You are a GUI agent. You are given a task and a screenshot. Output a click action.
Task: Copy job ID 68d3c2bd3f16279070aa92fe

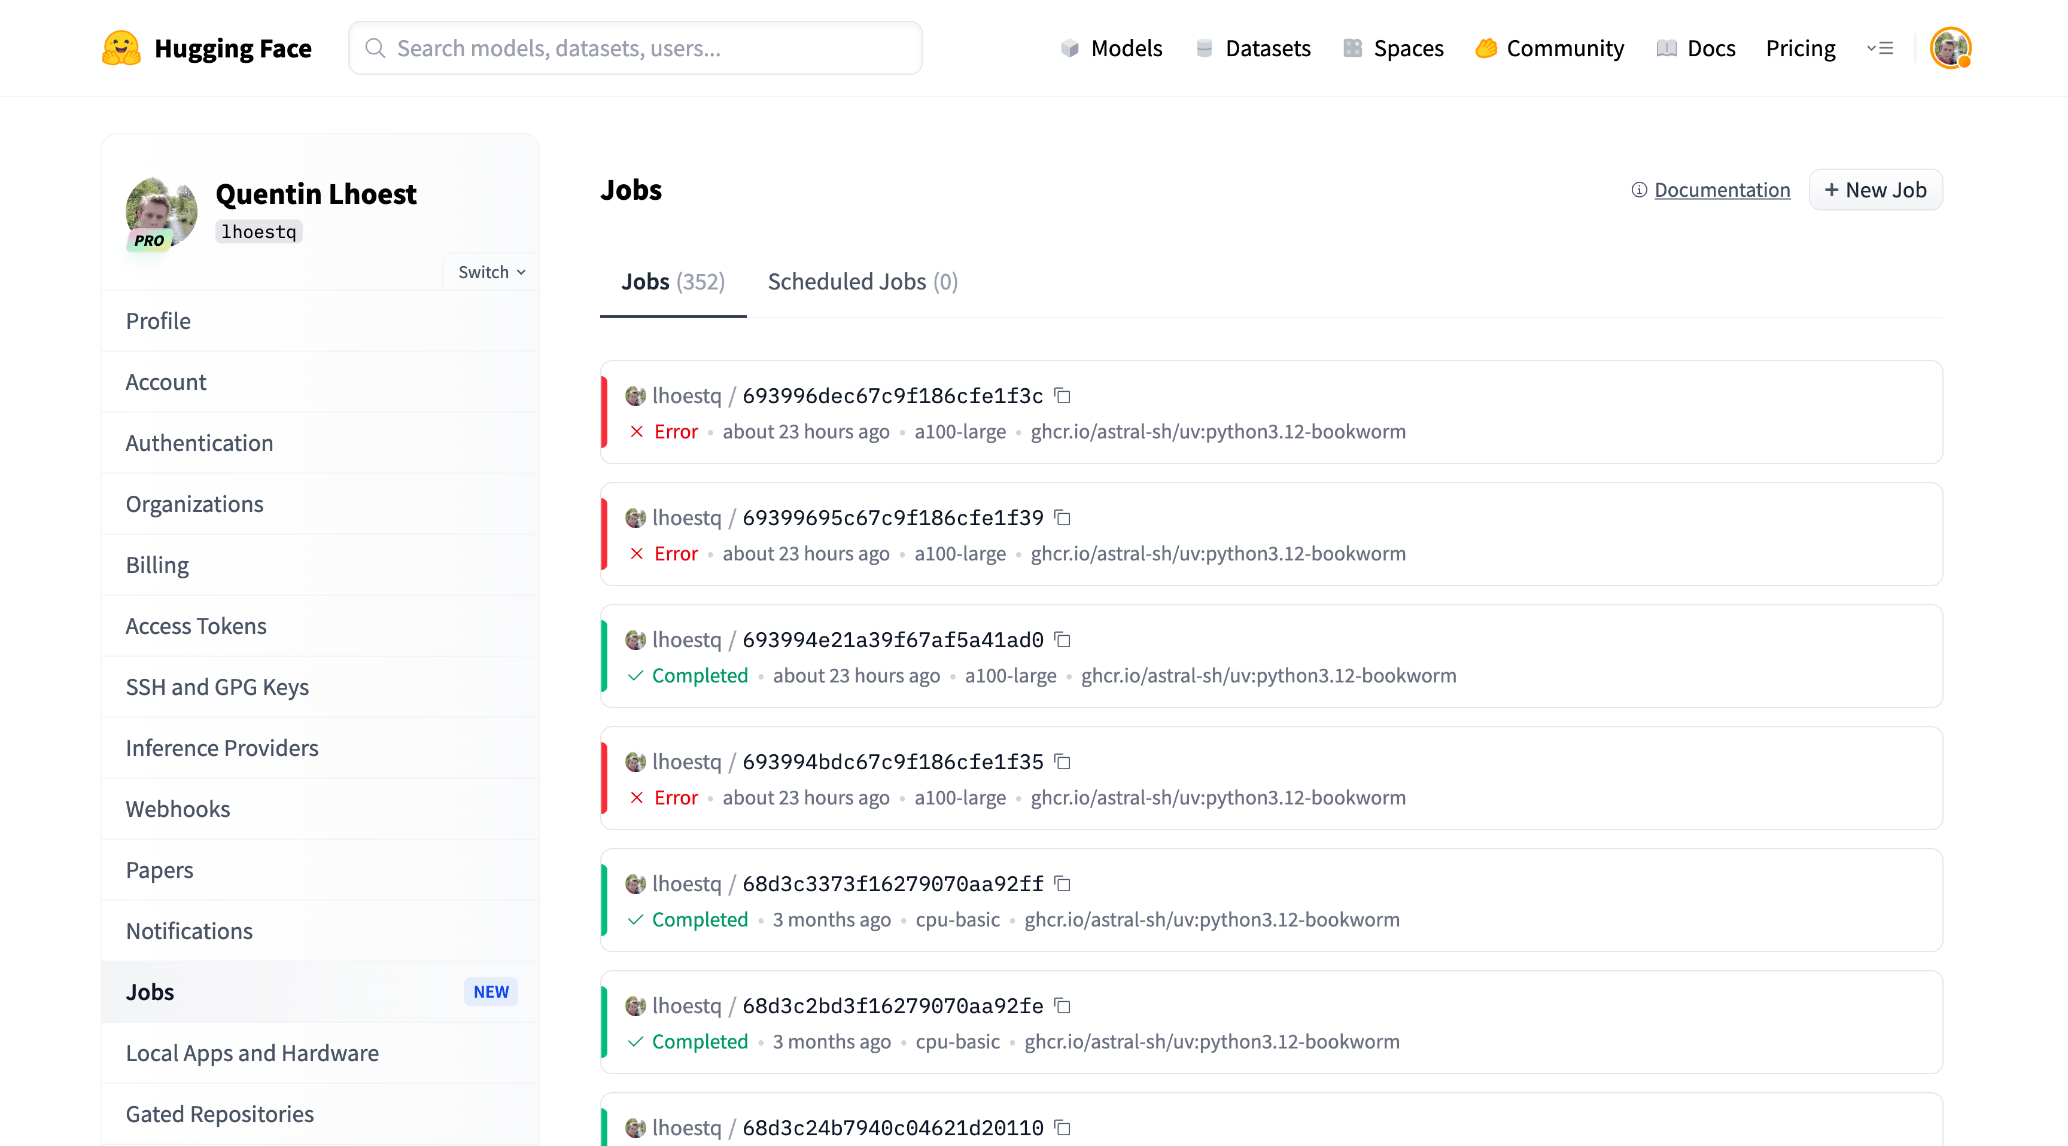(x=1062, y=1005)
